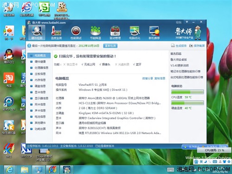Click the paw icon on the IME bar

click(196, 161)
